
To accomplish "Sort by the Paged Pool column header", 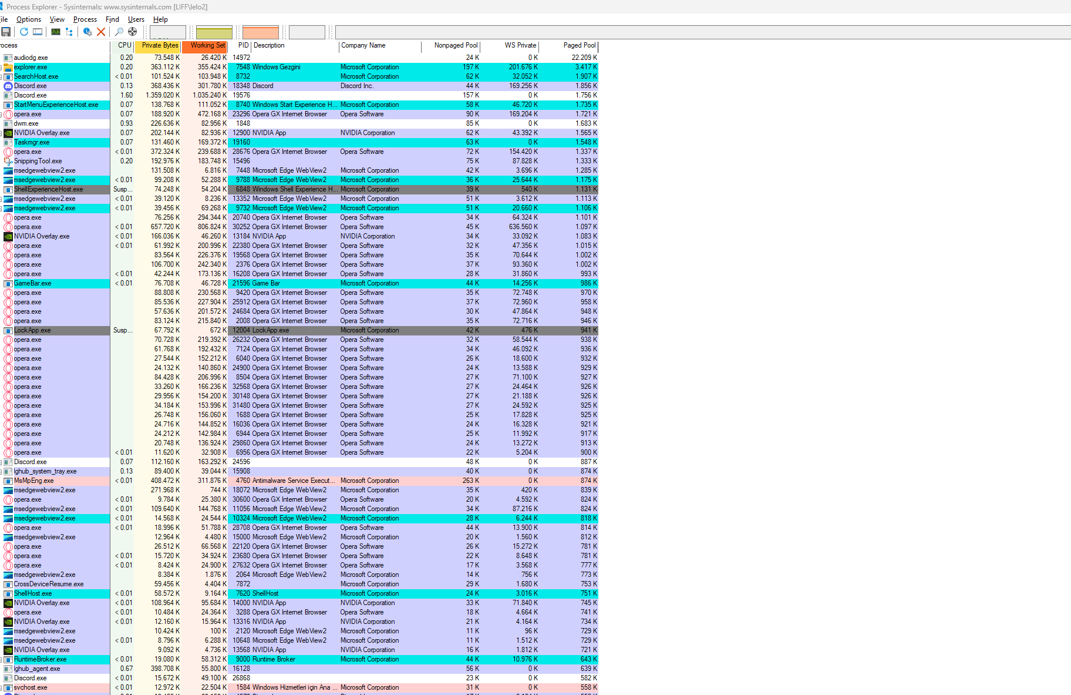I will (x=569, y=45).
